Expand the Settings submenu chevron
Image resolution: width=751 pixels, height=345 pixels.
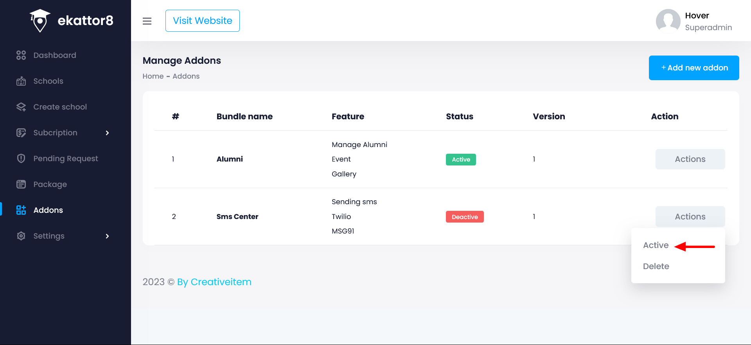click(x=107, y=236)
